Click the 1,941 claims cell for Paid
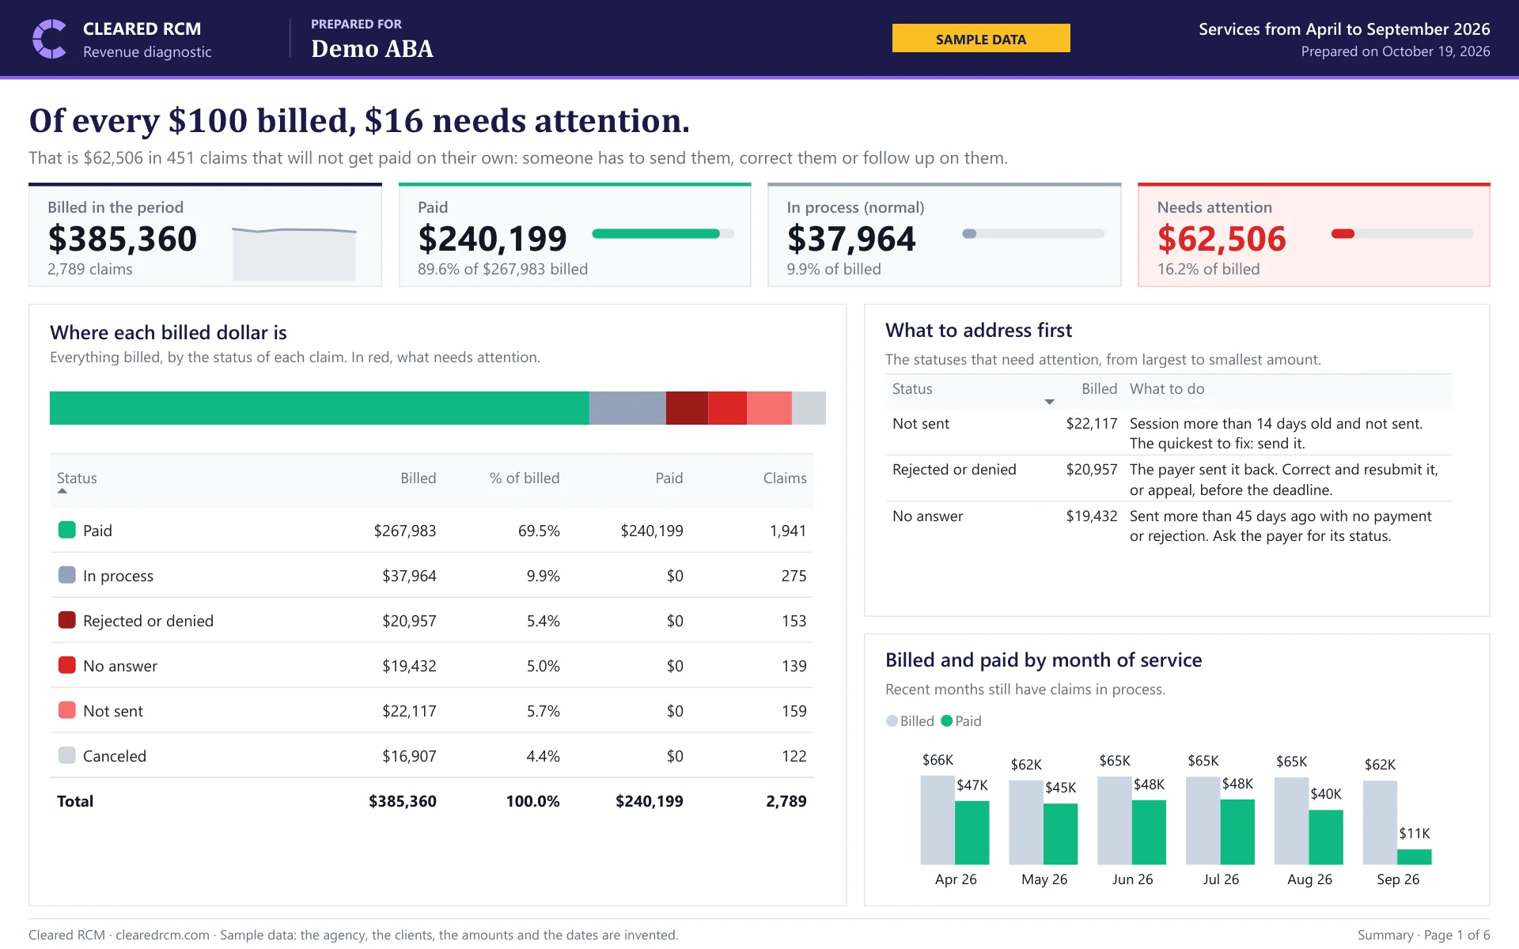 pos(788,531)
